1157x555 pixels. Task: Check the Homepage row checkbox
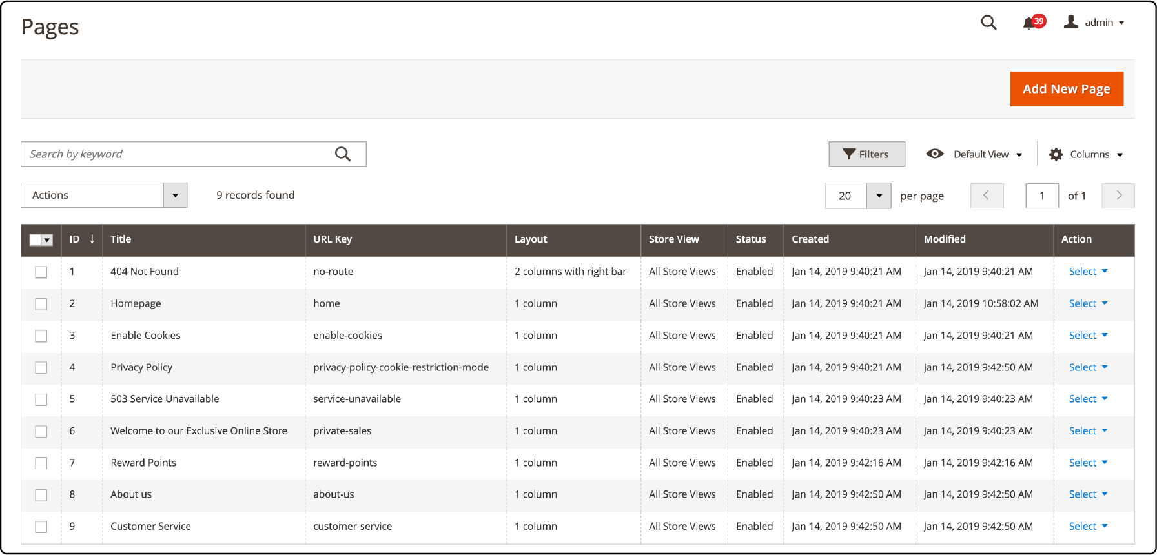[x=41, y=304]
